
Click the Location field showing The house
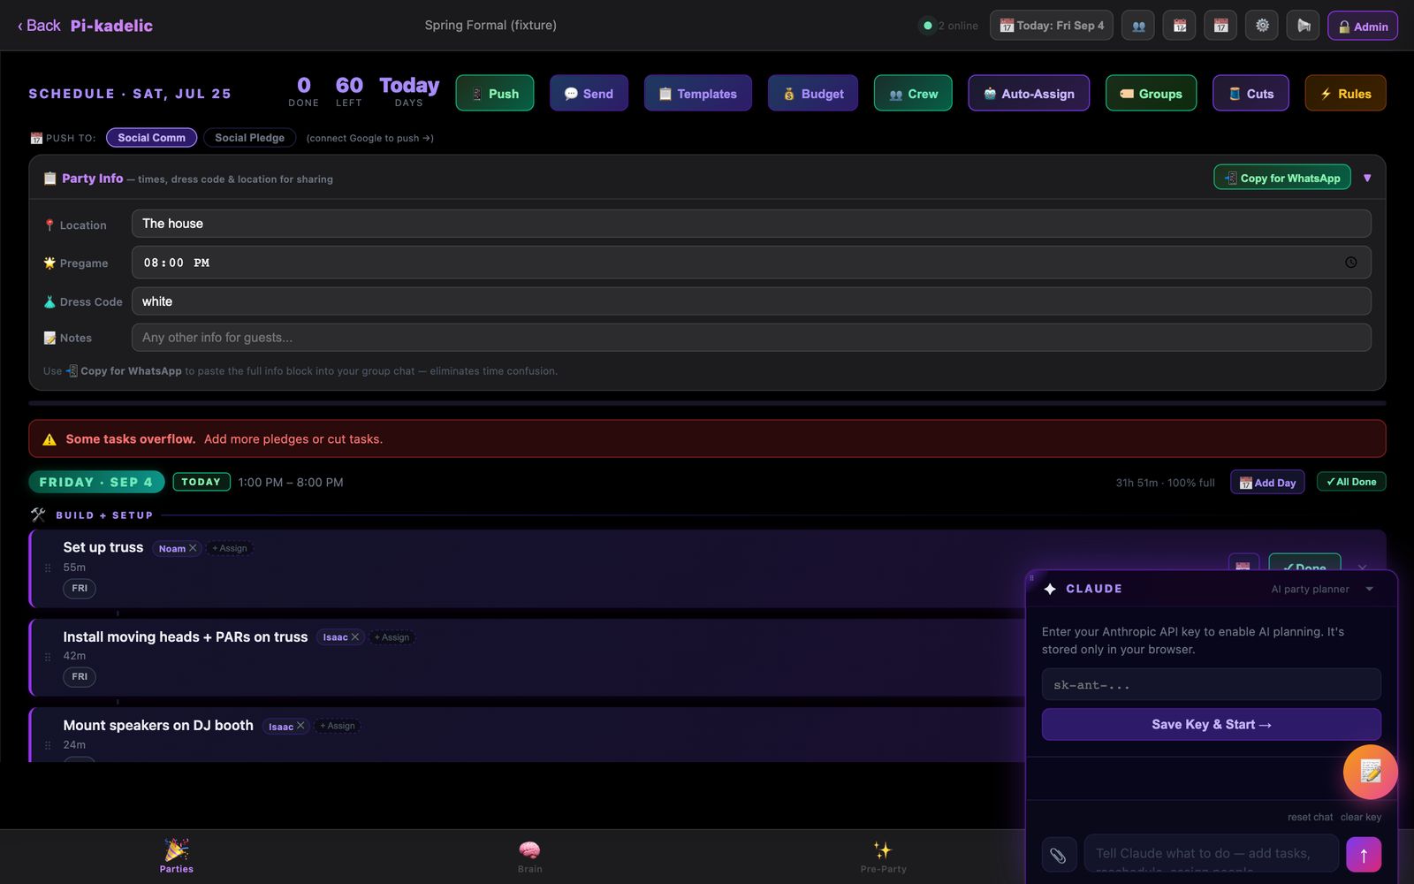(x=751, y=224)
